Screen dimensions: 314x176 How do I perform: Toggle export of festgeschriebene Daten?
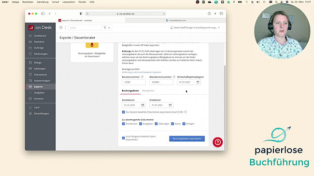coord(123,138)
